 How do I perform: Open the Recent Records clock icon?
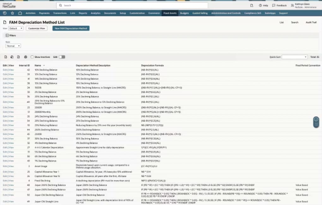point(5,13)
